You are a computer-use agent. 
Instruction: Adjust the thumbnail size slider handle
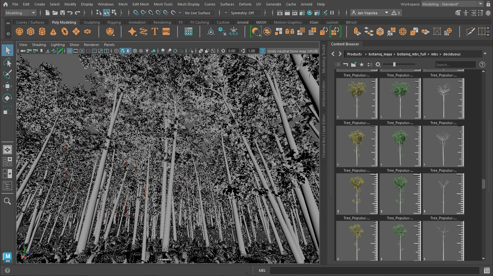[394, 64]
